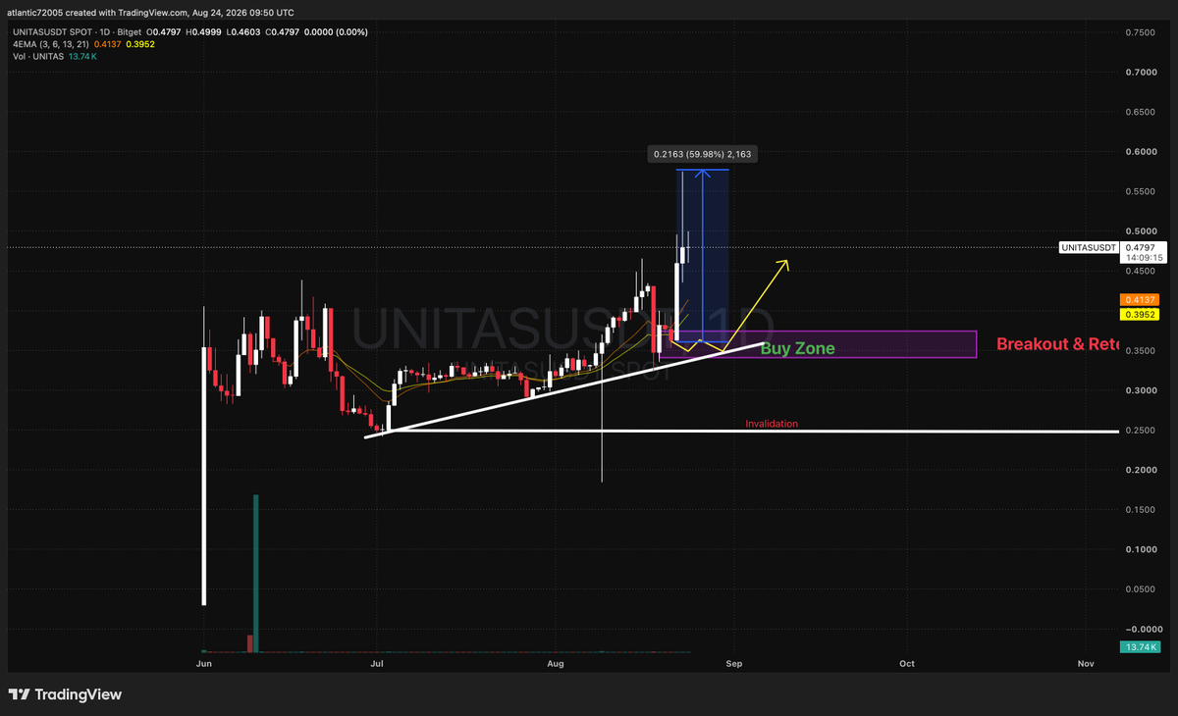This screenshot has width=1178, height=716.
Task: Click the Jul label on the time axis
Action: 377,664
